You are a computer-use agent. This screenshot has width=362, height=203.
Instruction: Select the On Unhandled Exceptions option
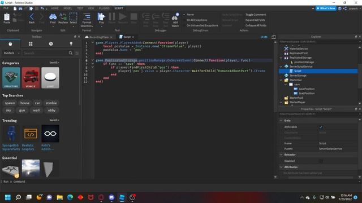[x=201, y=25]
